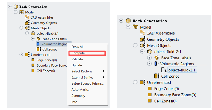Collapse the Unreferenced node in right tree
The width and height of the screenshot is (212, 110).
click(135, 82)
